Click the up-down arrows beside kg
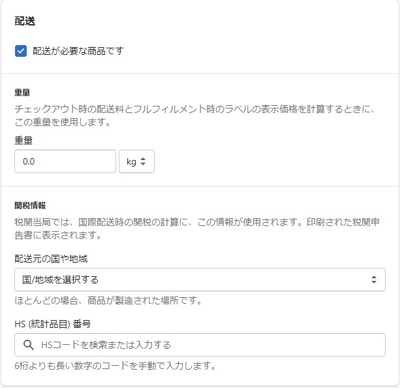This screenshot has width=400, height=388. (x=144, y=161)
